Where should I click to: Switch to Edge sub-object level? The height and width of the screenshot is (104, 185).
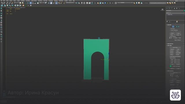click(x=173, y=27)
